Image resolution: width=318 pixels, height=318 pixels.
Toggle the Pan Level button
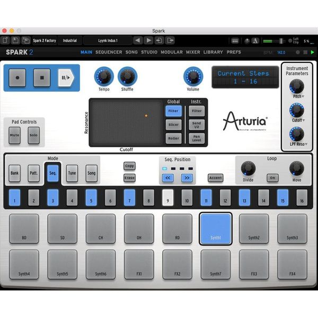197,138
